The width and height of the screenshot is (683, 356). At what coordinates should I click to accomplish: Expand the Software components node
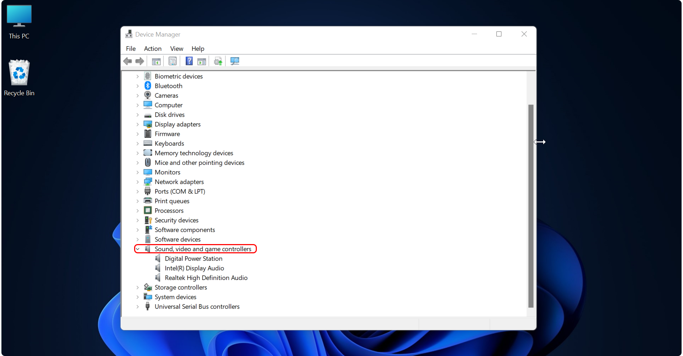[x=138, y=230]
